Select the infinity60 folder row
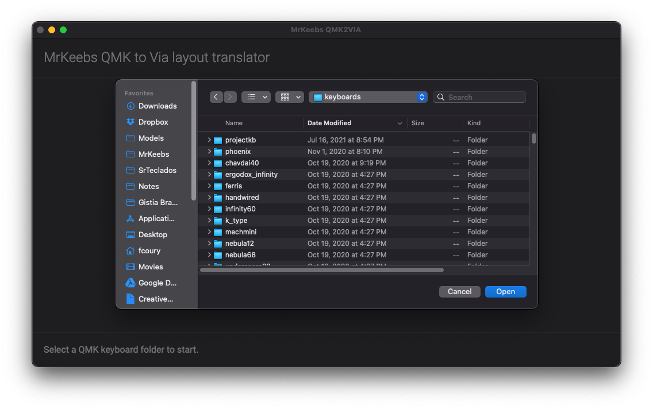 click(364, 209)
